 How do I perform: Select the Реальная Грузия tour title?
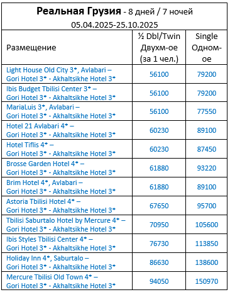[x=79, y=11]
